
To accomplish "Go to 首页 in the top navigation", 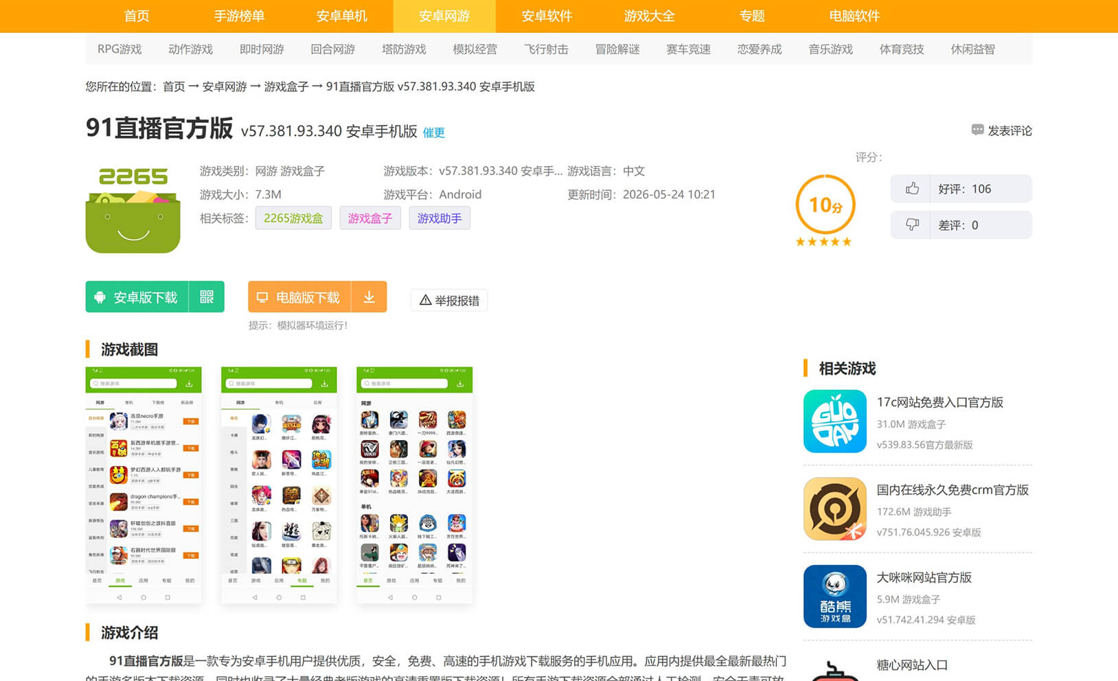I will pos(137,16).
